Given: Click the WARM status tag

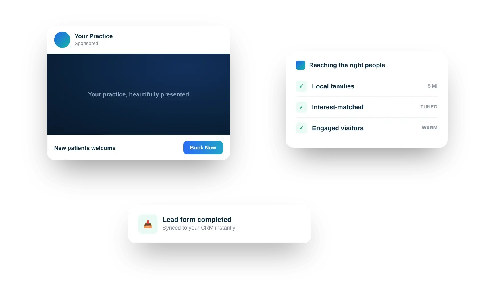Looking at the screenshot, I should point(429,128).
